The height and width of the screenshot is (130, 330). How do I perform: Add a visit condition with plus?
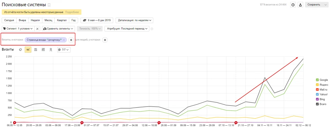pos(71,40)
